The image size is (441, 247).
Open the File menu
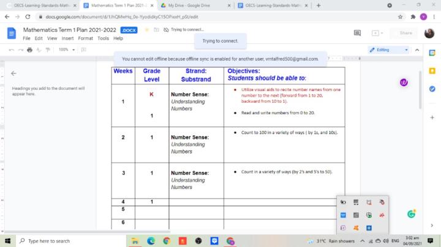click(26, 39)
